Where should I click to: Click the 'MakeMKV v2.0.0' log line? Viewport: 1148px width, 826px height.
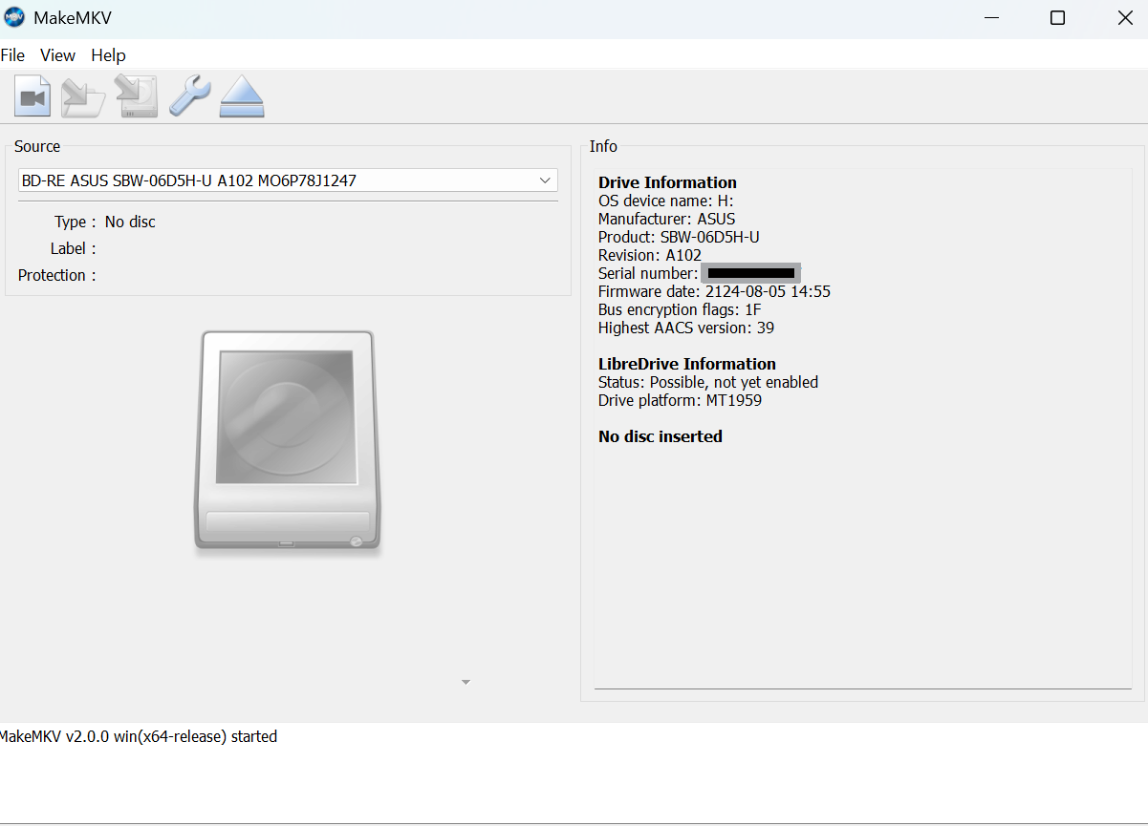tap(139, 736)
